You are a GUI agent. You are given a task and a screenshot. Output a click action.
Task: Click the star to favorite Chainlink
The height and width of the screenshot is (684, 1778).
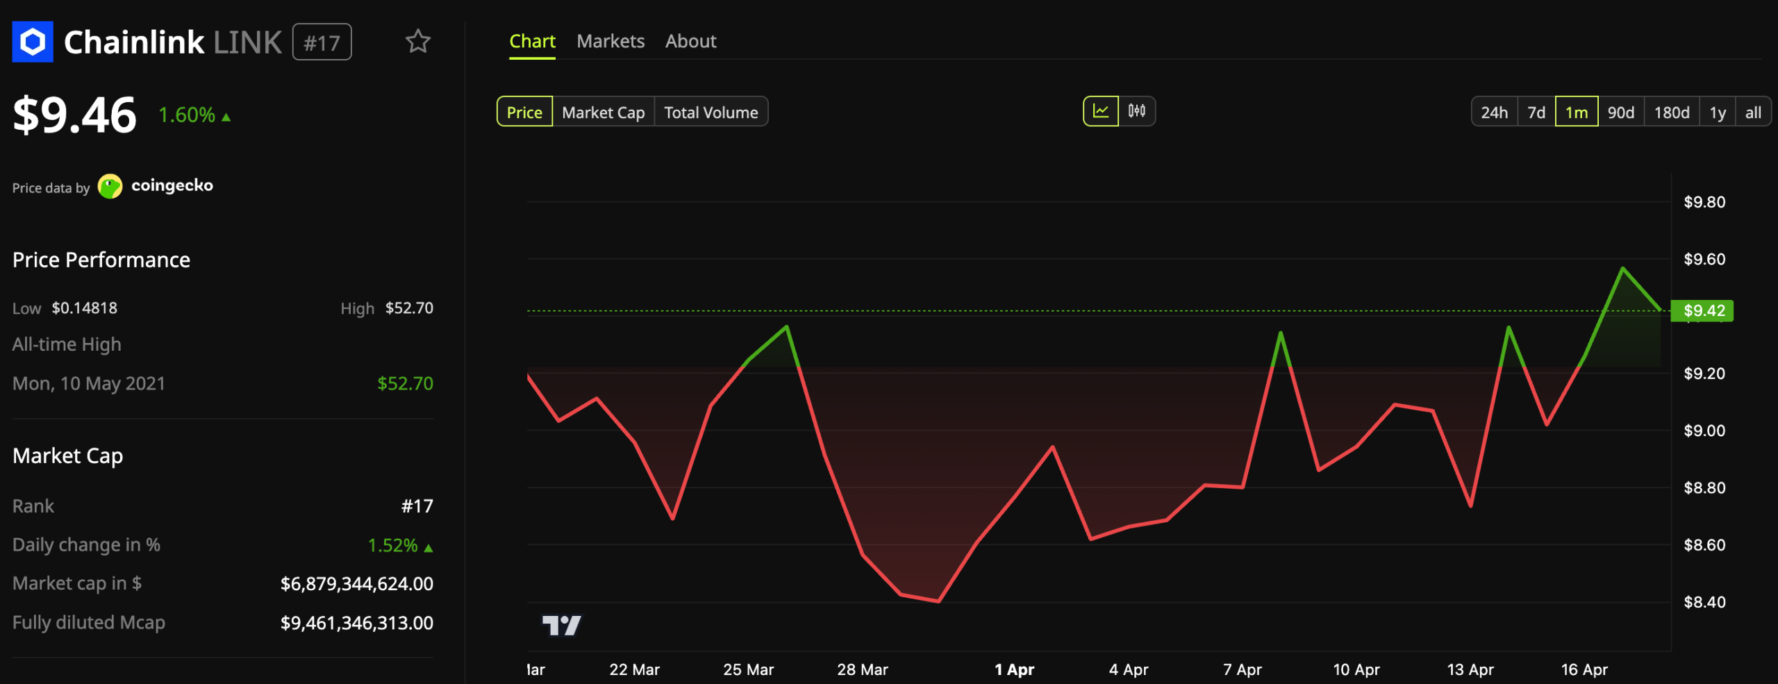(419, 42)
